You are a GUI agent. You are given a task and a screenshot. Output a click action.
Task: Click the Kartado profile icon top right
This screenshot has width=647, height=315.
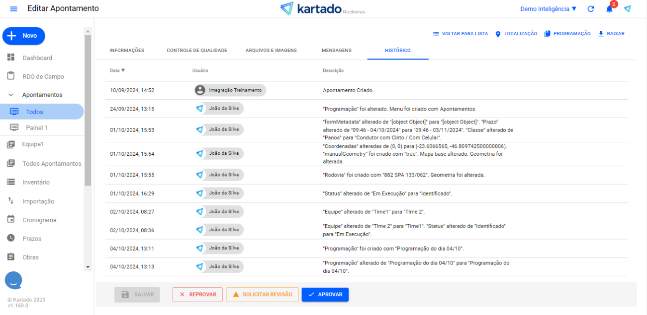point(628,9)
